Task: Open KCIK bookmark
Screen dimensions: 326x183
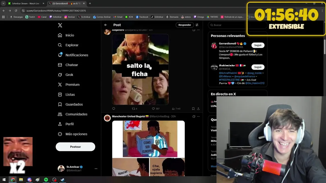Action: click(129, 17)
